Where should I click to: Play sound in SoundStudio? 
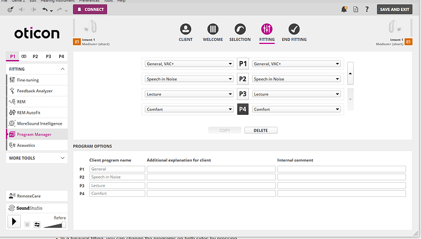pos(14,221)
